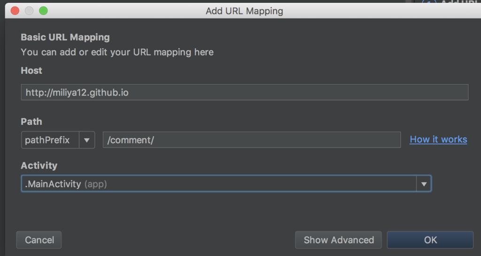
Task: Click the Activity label
Action: [x=39, y=166]
